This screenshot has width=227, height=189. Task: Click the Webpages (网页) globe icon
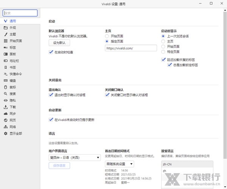click(6, 120)
